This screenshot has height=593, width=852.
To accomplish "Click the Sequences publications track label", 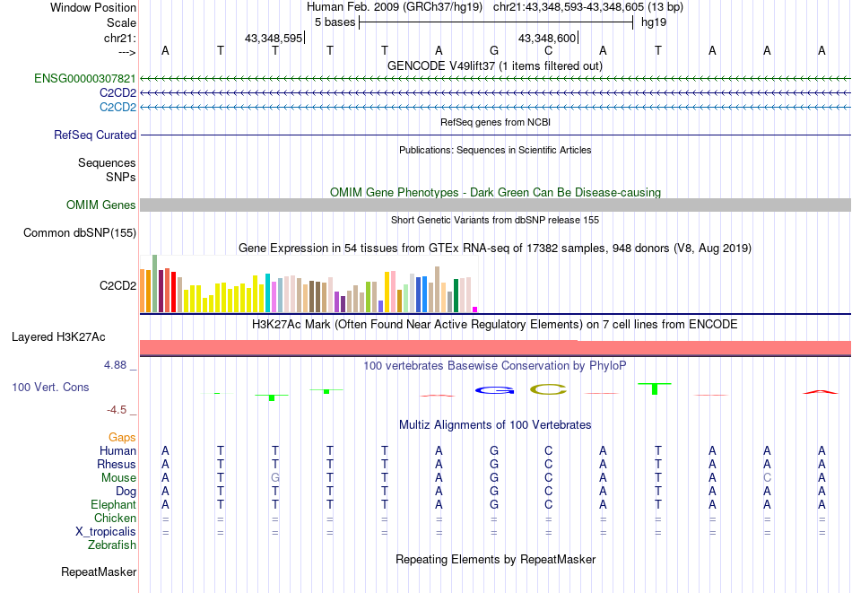I will [x=107, y=162].
